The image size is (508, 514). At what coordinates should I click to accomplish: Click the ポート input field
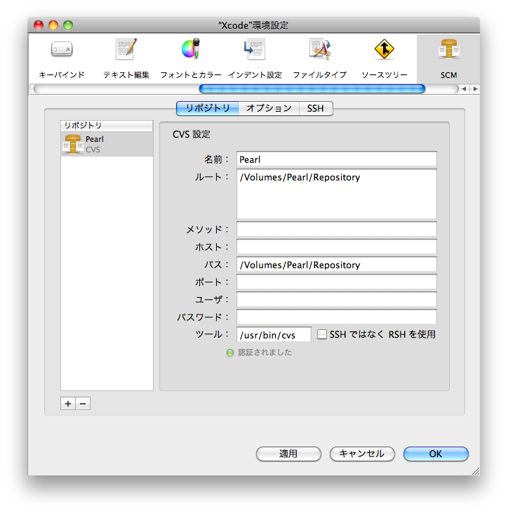[336, 282]
